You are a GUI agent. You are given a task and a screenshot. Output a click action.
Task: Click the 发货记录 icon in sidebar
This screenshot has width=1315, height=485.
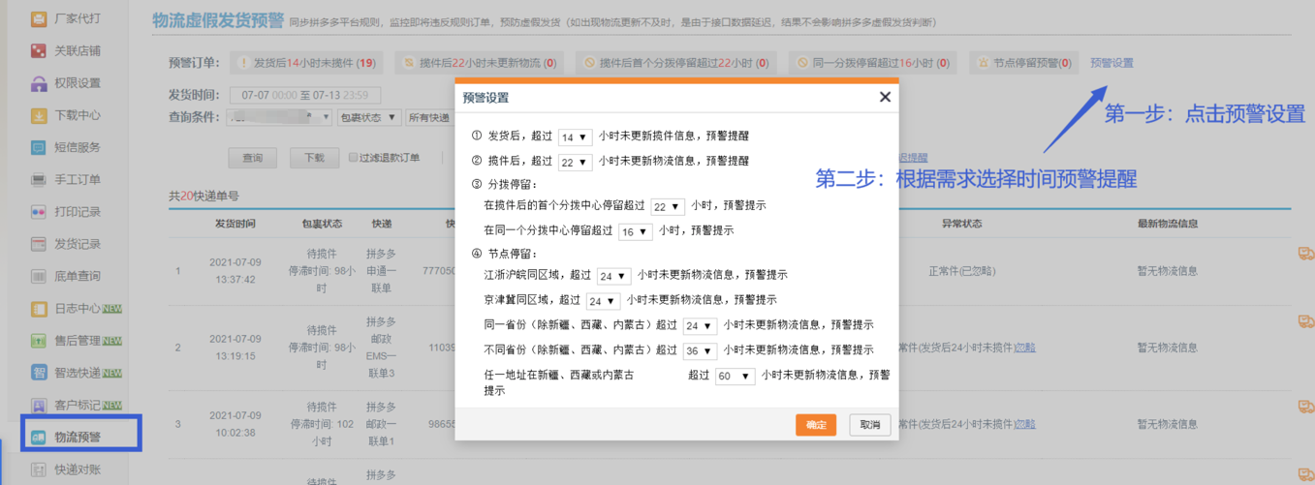pyautogui.click(x=39, y=244)
